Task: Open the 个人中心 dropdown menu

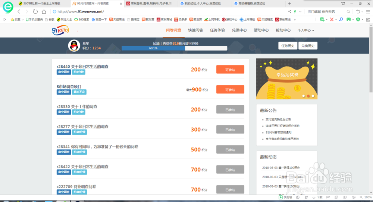Action: tap(306, 30)
